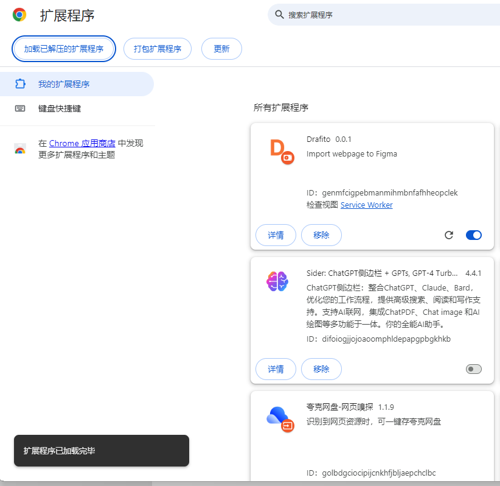
Task: Disable the Drafito extension toggle
Action: point(473,235)
